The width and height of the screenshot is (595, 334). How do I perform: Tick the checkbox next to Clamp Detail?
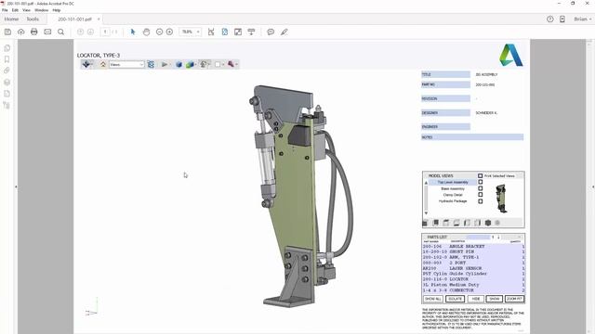tap(481, 195)
